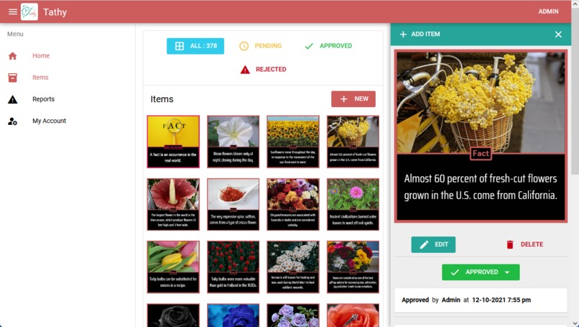Screen dimensions: 579x327
Task: Select the pink aster flower thumbnail
Action: (353, 204)
